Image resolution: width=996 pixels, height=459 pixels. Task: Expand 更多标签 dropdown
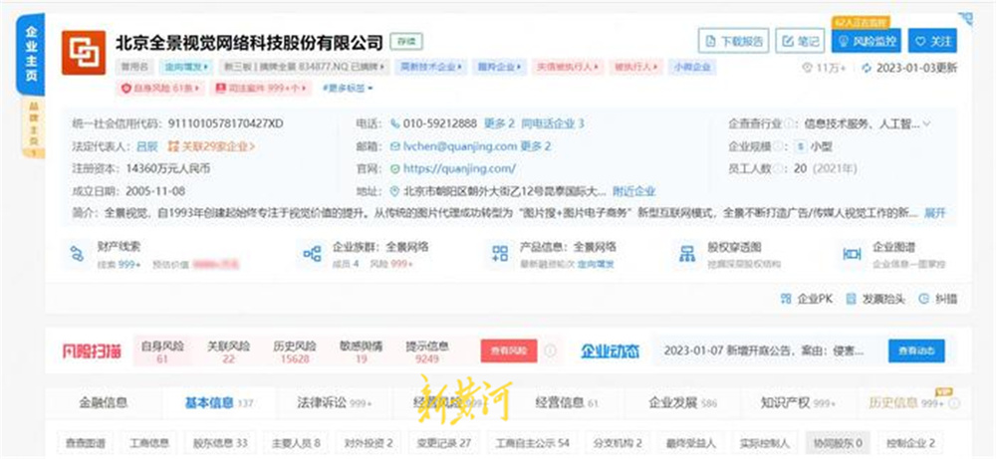(x=348, y=89)
